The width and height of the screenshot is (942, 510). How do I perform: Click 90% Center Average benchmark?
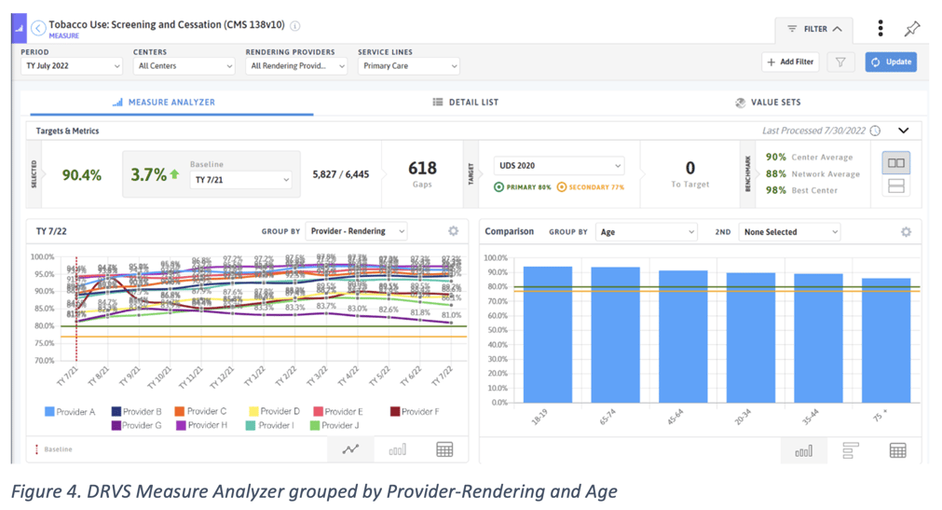[810, 157]
